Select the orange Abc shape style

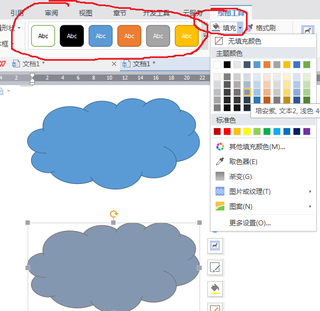tap(129, 36)
